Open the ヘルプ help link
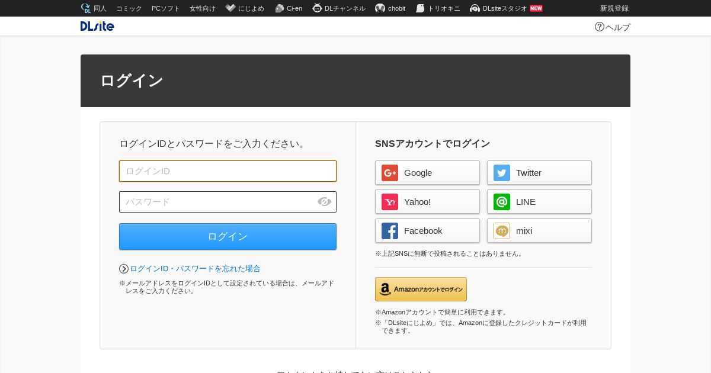Image resolution: width=711 pixels, height=373 pixels. [613, 27]
